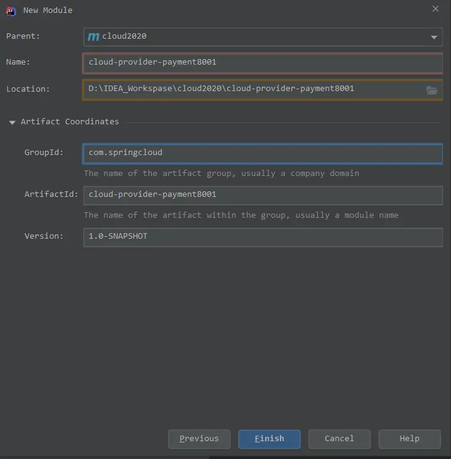Click the 'Version:' label
This screenshot has width=451, height=459.
pyautogui.click(x=44, y=236)
